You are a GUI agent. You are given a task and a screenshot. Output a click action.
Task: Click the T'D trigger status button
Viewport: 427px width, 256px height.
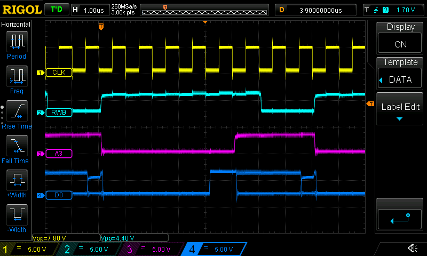[x=57, y=10]
